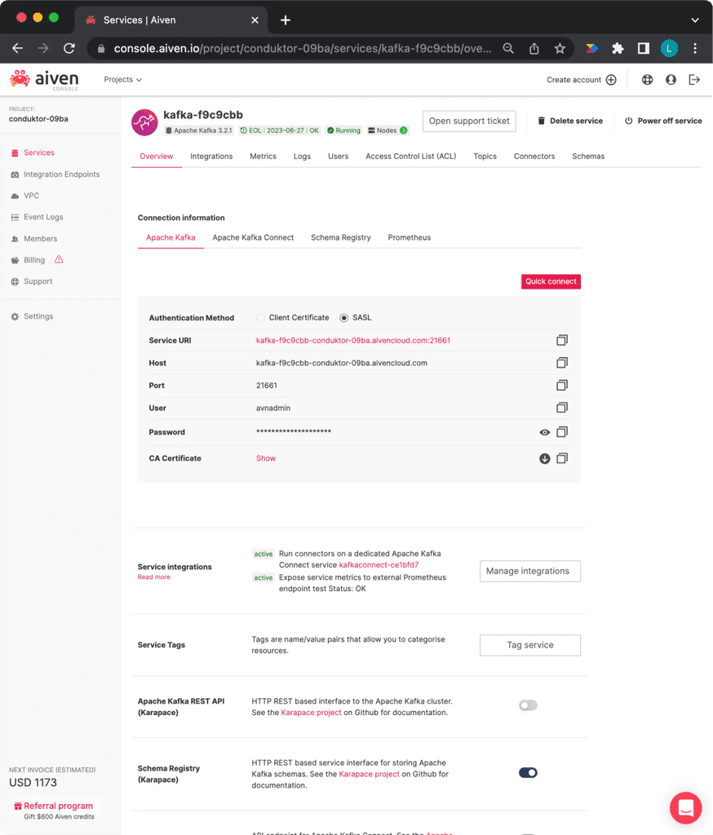Image resolution: width=713 pixels, height=835 pixels.
Task: Copy the Host value using the copy icon
Action: [562, 363]
